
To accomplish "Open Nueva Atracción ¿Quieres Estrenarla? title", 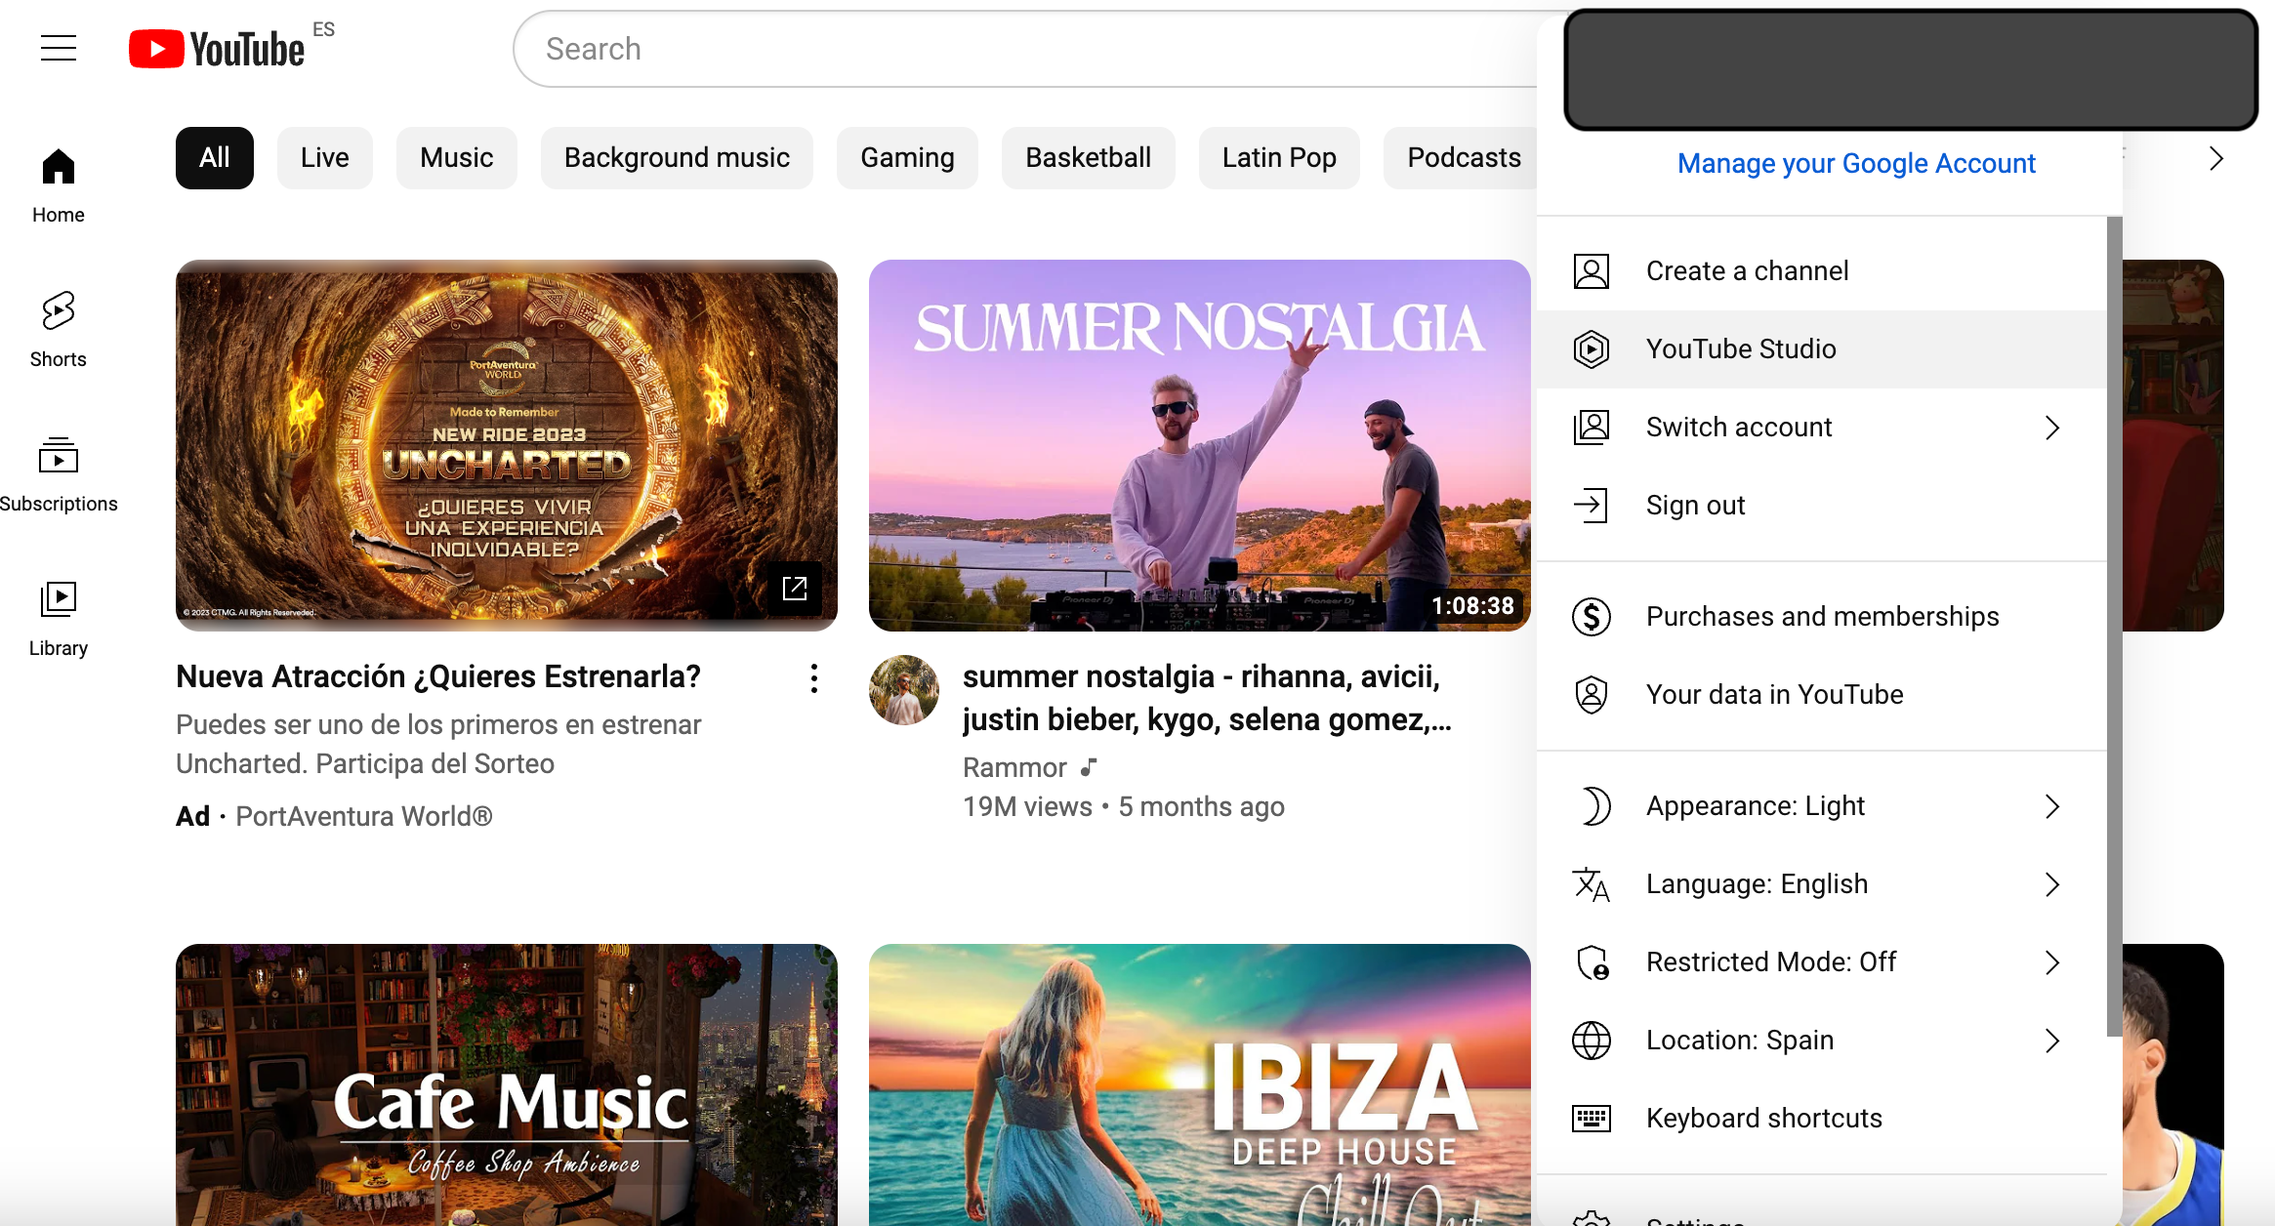I will (438, 676).
